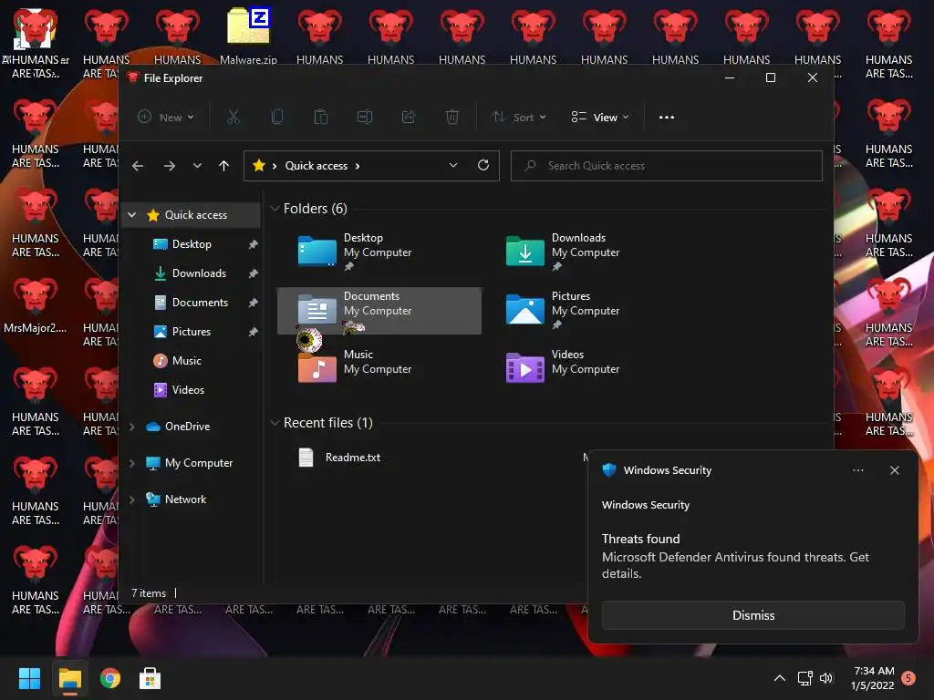934x700 pixels.
Task: Select the MrsMajor2 desktop icon
Action: tap(36, 304)
